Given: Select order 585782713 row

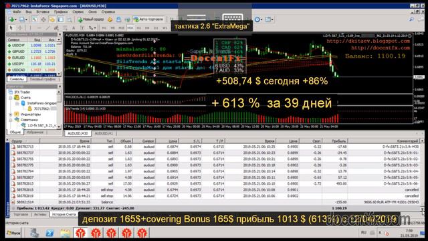Looking at the screenshot, I should 215,147.
